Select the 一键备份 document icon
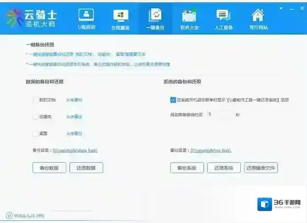The width and height of the screenshot is (307, 223). click(x=155, y=15)
